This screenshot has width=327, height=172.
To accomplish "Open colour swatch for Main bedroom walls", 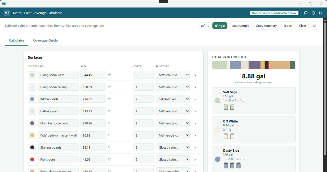I will pyautogui.click(x=32, y=123).
